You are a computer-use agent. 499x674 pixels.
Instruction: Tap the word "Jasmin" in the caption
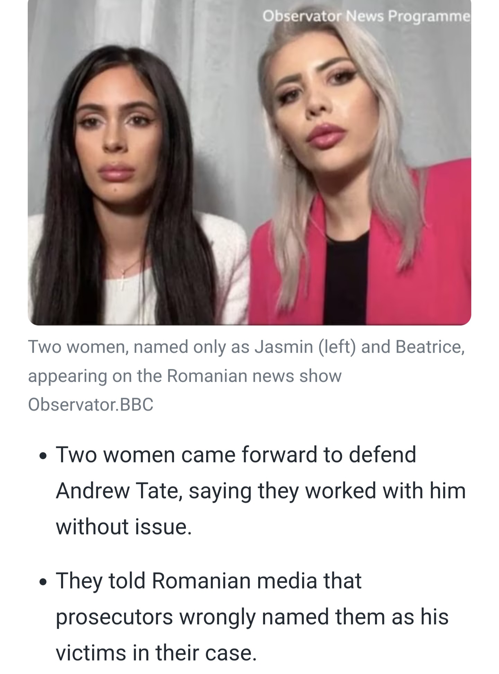coord(284,347)
